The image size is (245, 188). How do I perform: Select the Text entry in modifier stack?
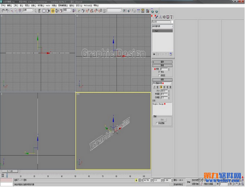pos(163,31)
